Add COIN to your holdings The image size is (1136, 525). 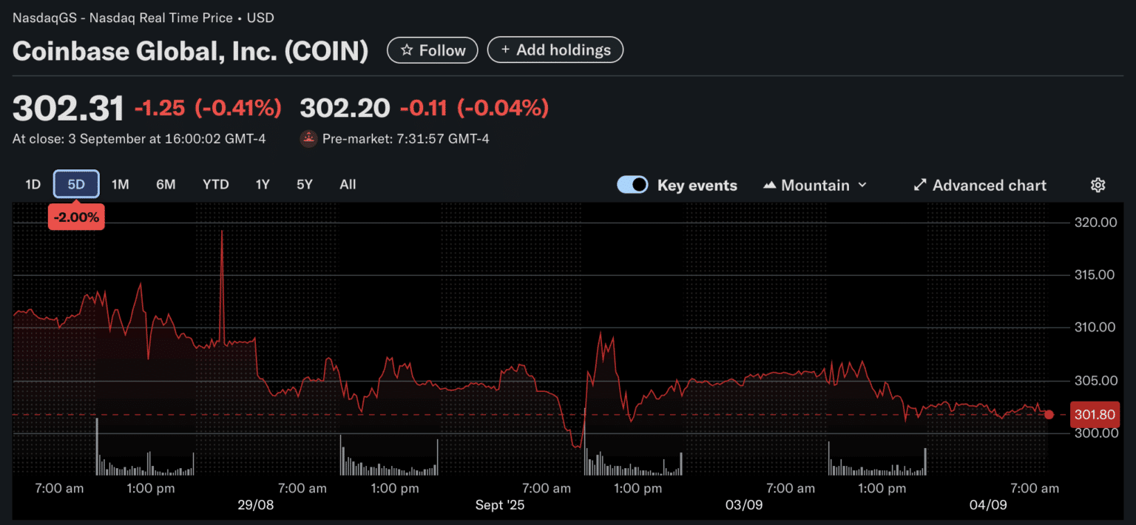[555, 50]
